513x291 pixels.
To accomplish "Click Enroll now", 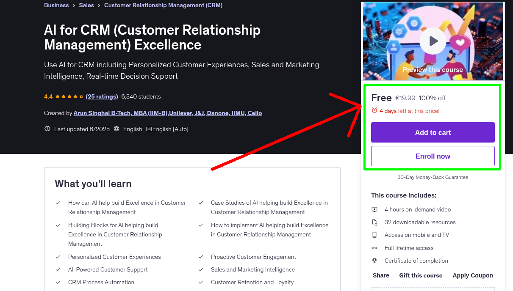I will (x=433, y=156).
